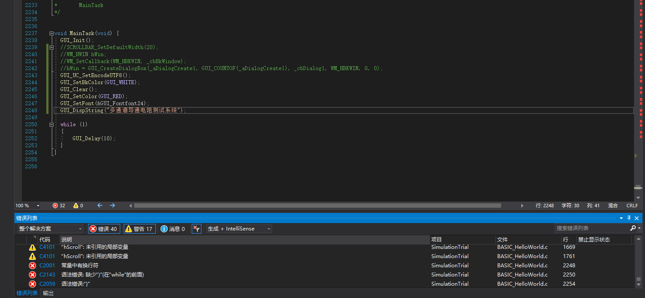Click the error list scroll down arrow
645x298 pixels.
(638, 285)
